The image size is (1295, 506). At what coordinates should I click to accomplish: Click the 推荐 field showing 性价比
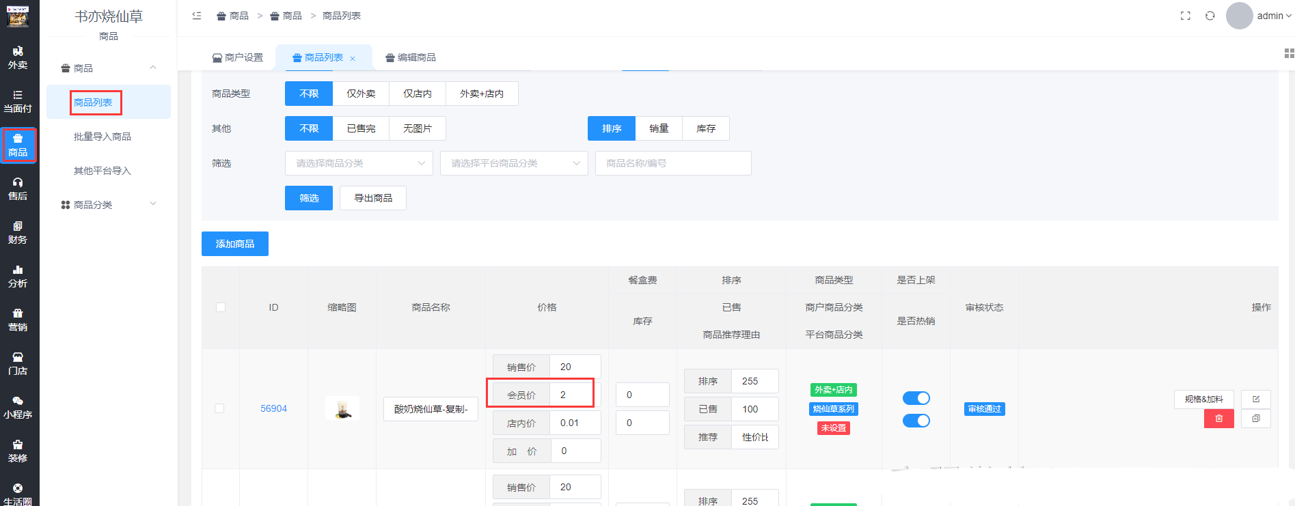755,437
